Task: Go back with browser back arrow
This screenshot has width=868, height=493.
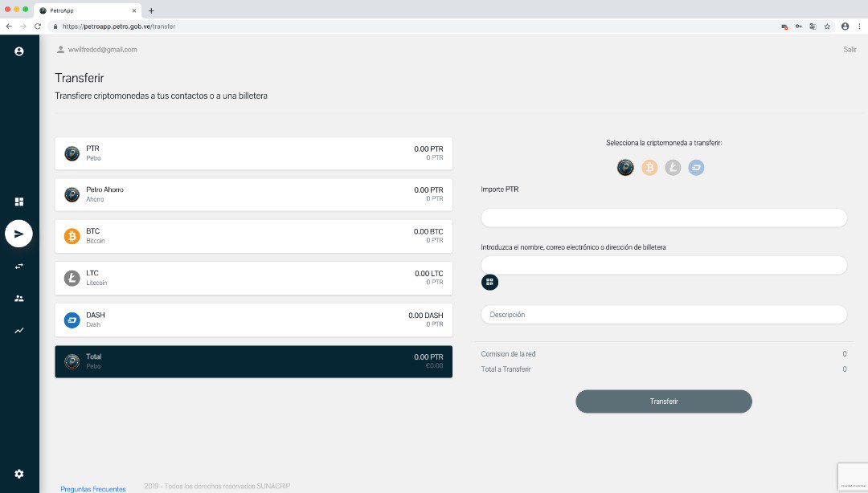Action: 9,26
